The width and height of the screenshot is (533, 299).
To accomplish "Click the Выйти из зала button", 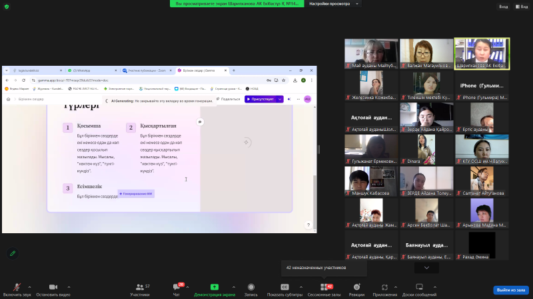I will pos(511,290).
